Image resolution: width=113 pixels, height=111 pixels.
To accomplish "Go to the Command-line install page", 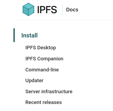I will (42, 70).
